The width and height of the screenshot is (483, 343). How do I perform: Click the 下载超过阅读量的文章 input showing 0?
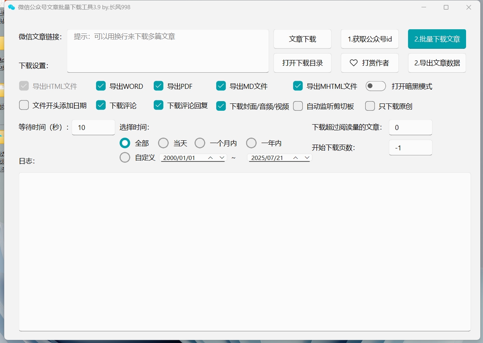(411, 127)
